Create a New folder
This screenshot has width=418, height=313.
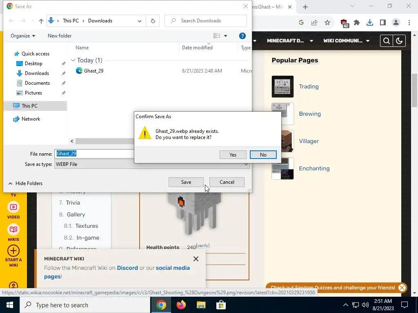60,36
